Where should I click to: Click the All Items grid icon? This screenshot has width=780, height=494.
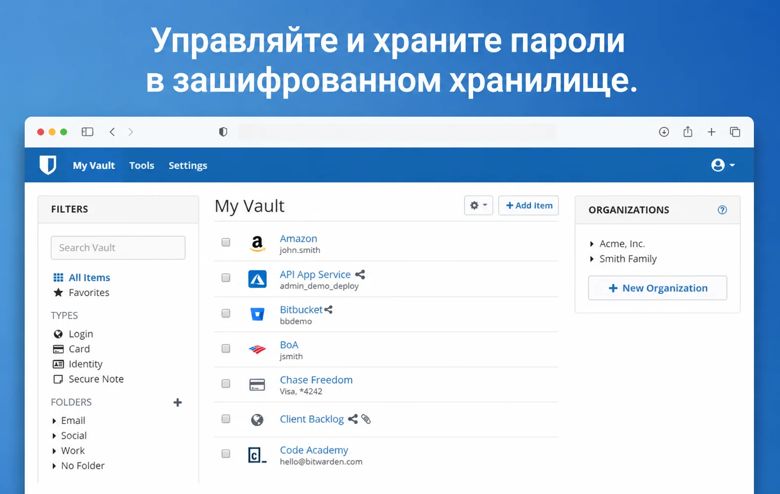(x=58, y=277)
